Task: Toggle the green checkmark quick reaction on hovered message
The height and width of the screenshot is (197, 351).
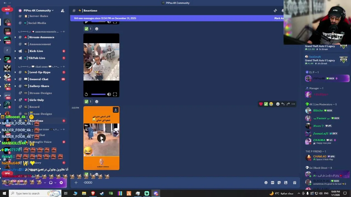Action: 266,104
